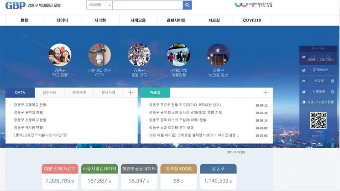Expand 사례모음 in the Quick Link sidebar
Viewport: 340px width, 191px height.
319,91
